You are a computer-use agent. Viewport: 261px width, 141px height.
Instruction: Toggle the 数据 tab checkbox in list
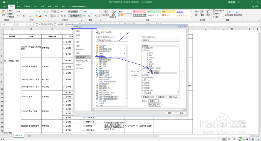pyautogui.click(x=145, y=83)
